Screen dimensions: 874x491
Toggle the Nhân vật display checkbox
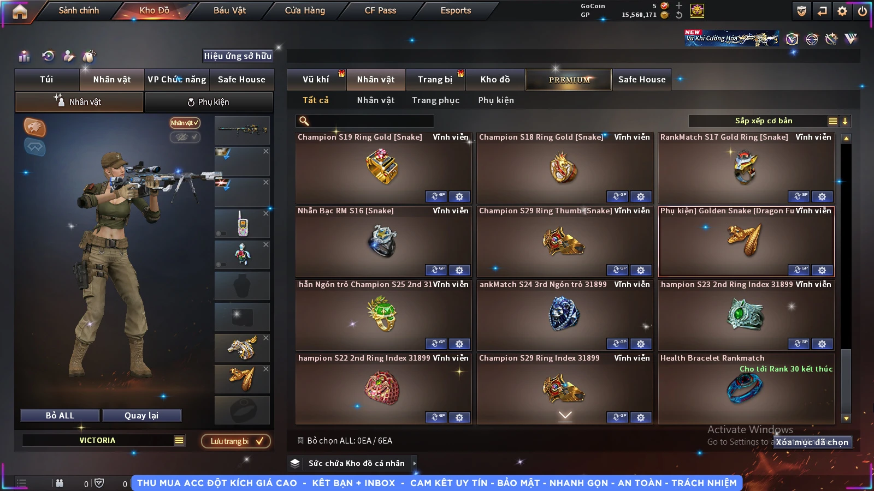point(185,123)
